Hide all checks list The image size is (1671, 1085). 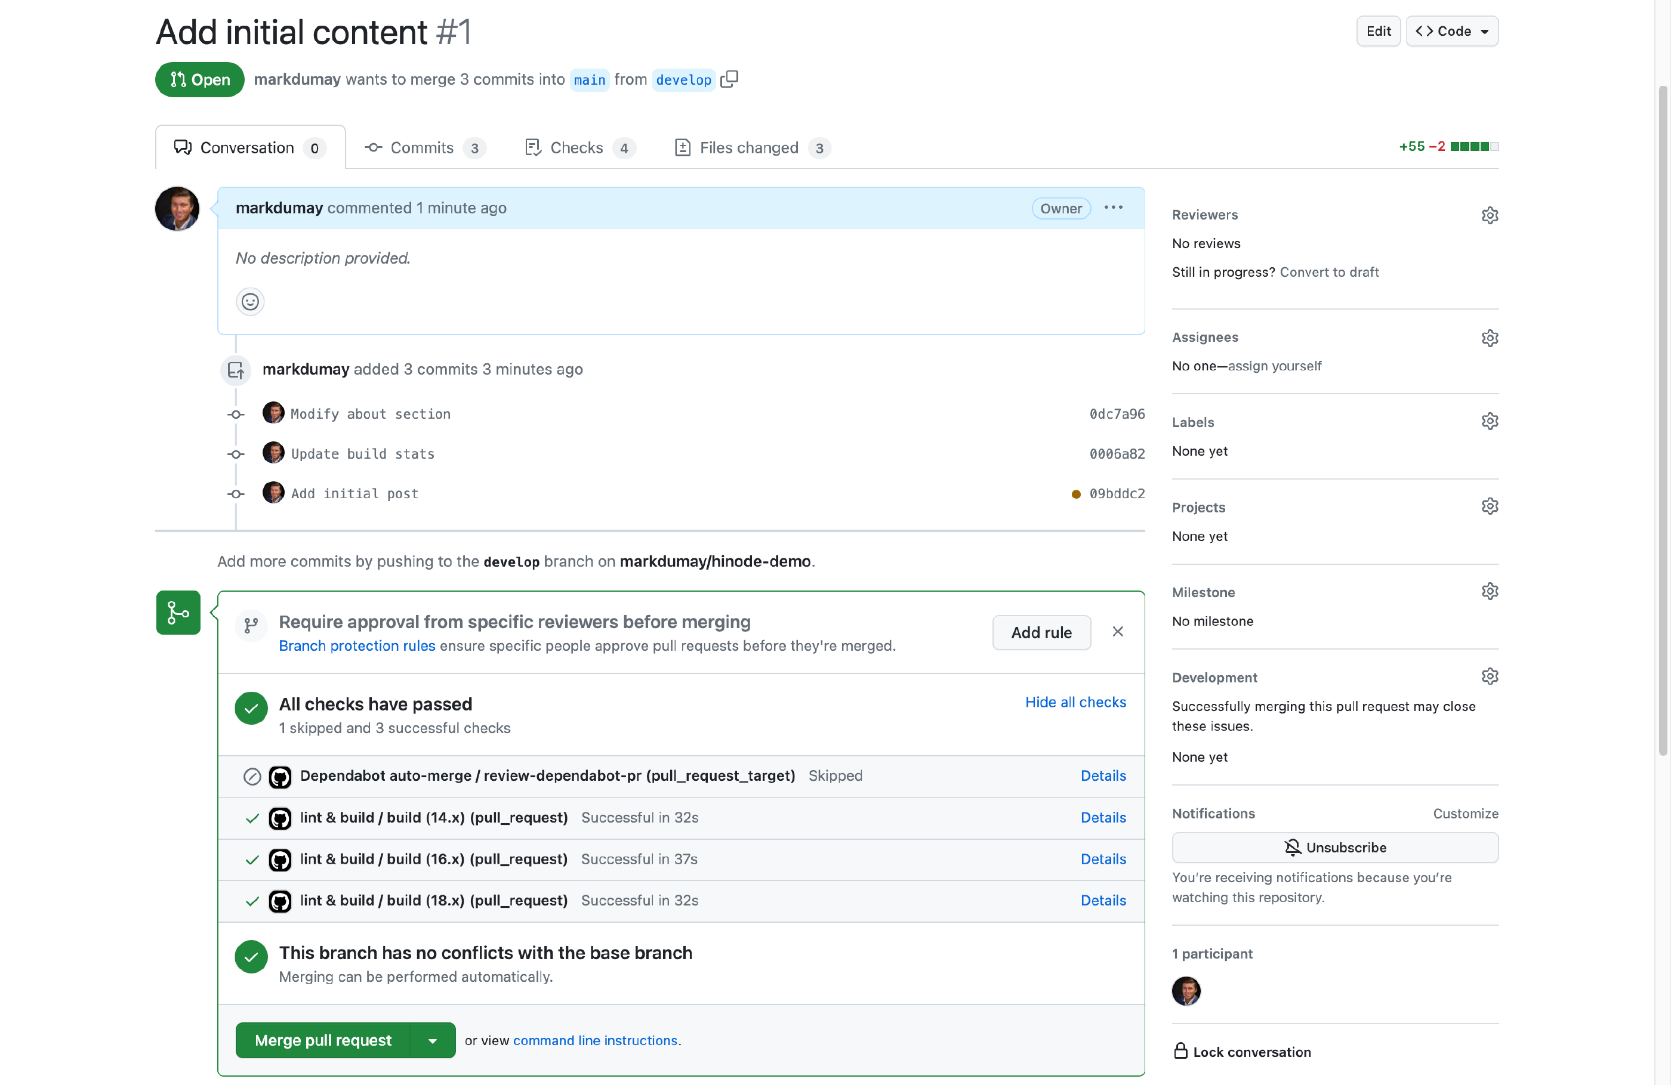[x=1075, y=702]
